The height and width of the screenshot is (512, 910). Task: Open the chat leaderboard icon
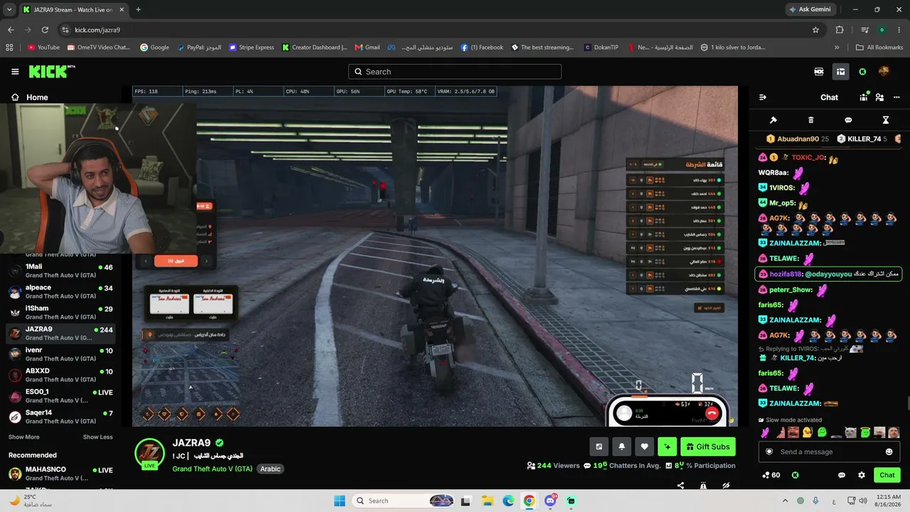(864, 97)
